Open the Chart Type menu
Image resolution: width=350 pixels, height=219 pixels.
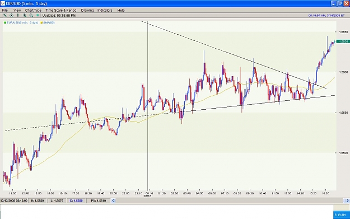[x=33, y=10]
